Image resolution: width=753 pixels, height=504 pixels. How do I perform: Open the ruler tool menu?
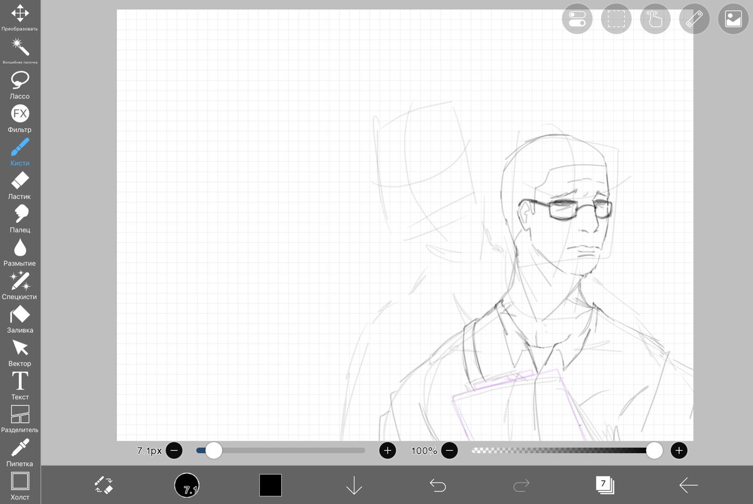pos(694,19)
